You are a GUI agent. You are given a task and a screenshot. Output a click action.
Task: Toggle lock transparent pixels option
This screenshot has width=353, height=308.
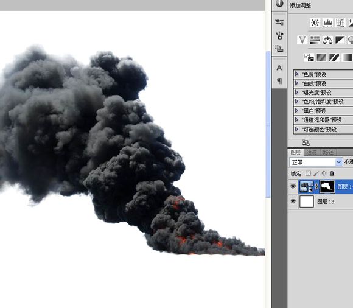click(308, 173)
